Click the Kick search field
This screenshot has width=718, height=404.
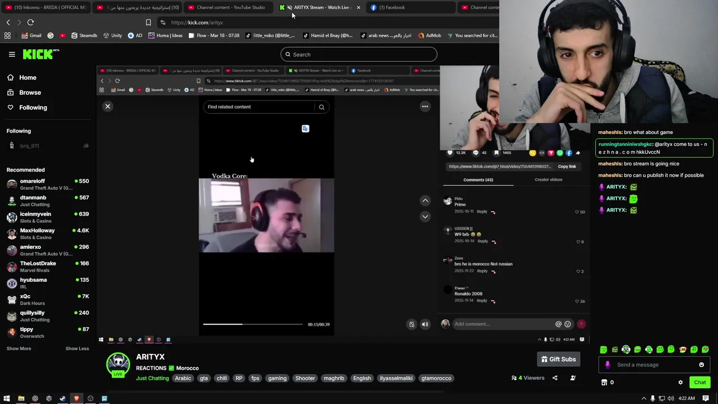359,54
